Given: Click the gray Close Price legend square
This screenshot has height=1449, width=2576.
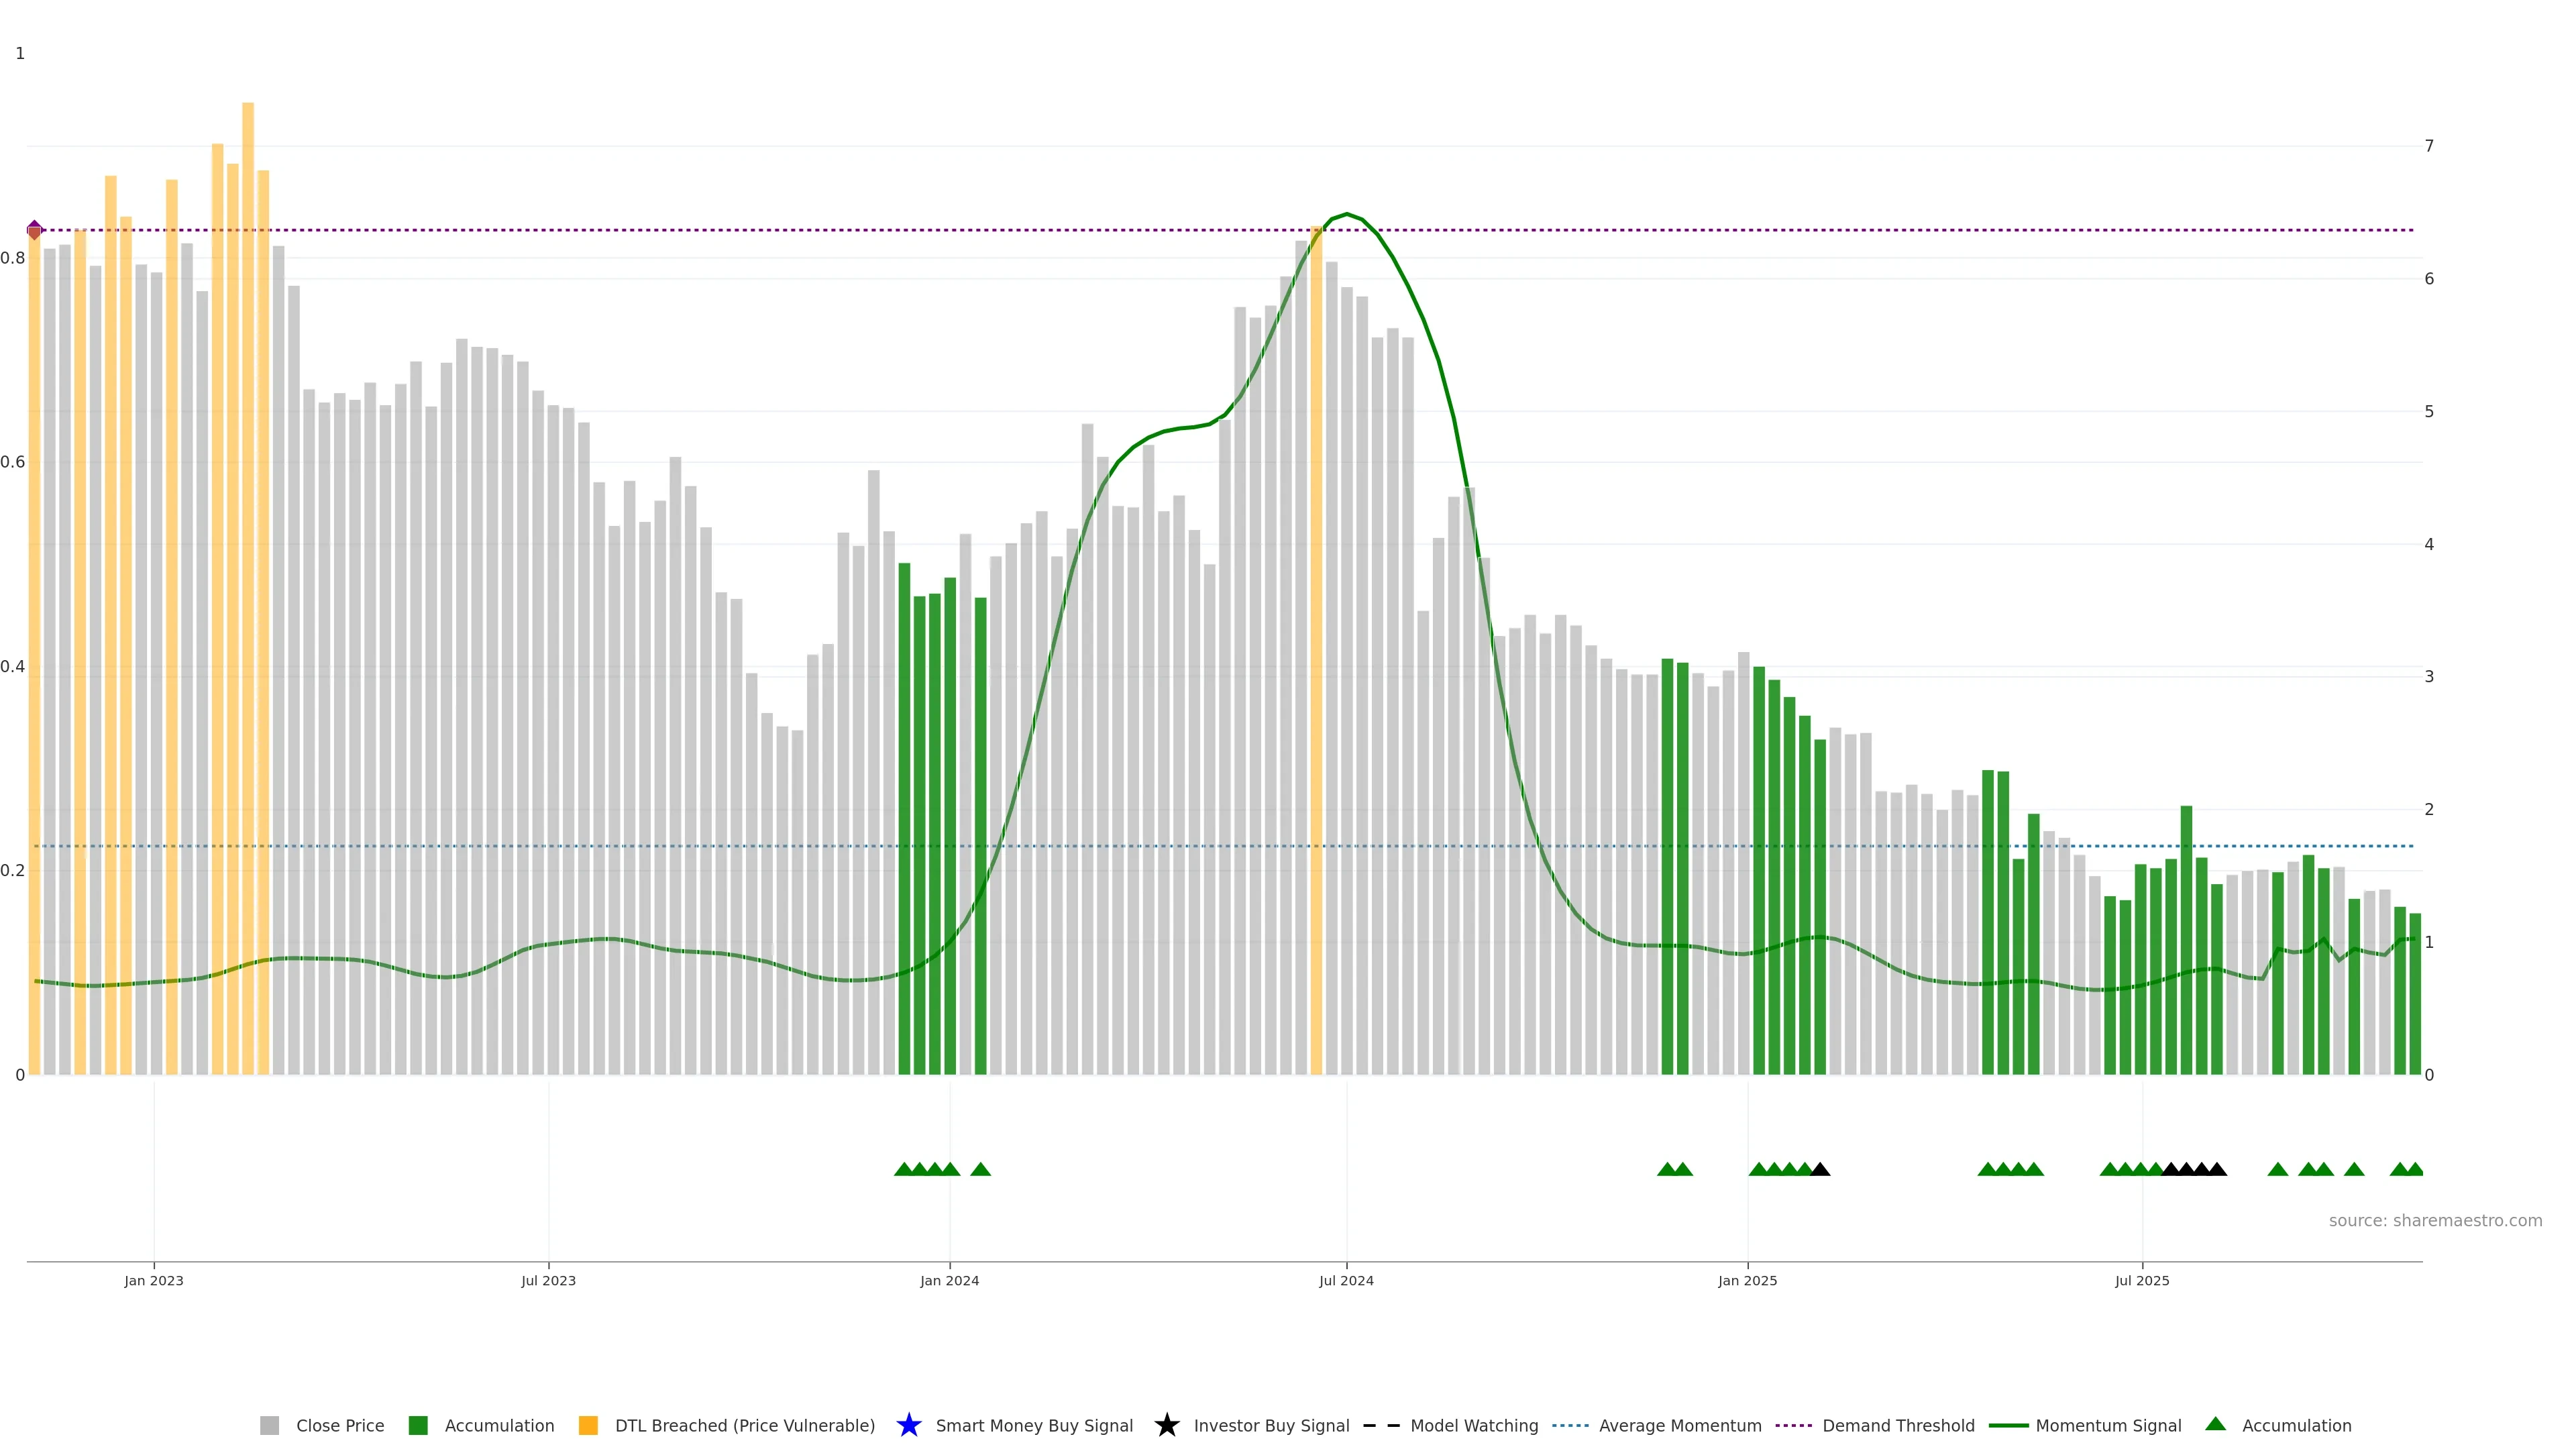Looking at the screenshot, I should click(x=269, y=1425).
